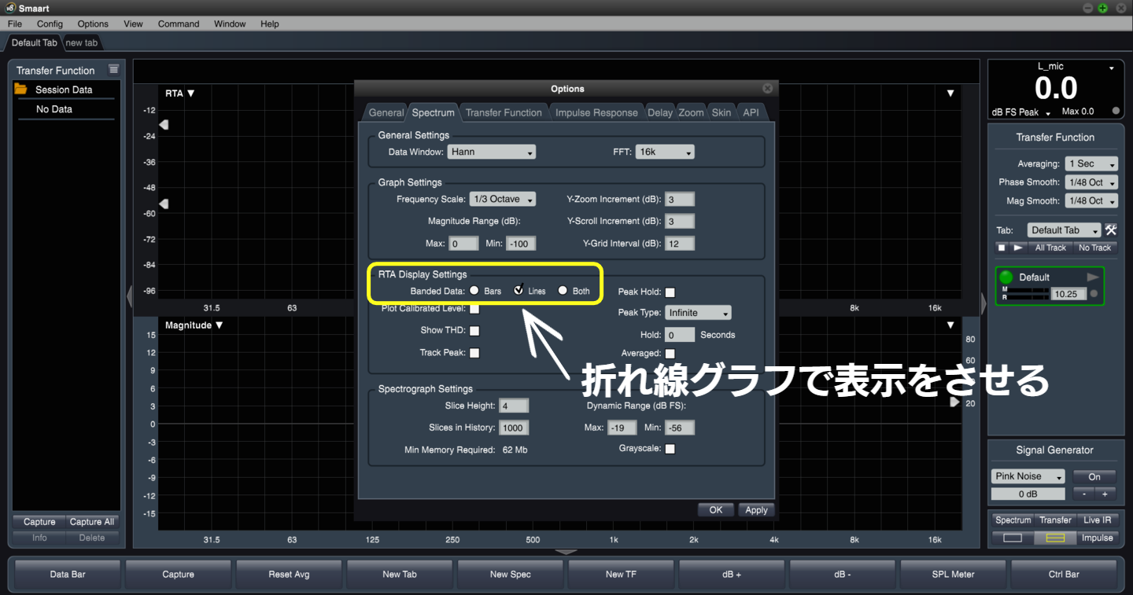The image size is (1133, 595).
Task: Close the Options dialog with the X icon
Action: click(x=767, y=89)
